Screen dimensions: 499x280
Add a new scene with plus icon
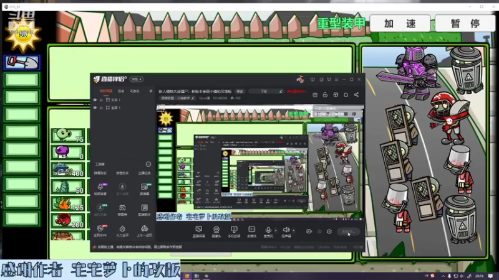pos(150,91)
